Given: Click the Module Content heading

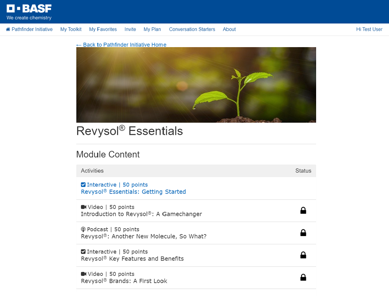Looking at the screenshot, I should pos(108,155).
